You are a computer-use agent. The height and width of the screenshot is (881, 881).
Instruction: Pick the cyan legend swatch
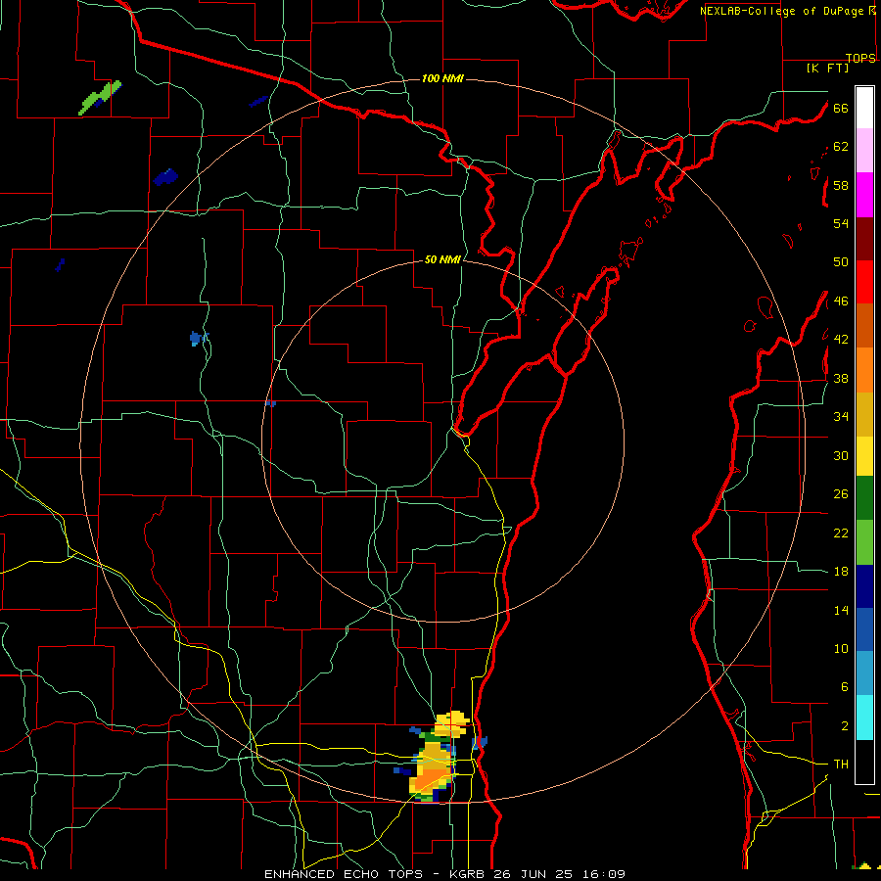pos(864,718)
